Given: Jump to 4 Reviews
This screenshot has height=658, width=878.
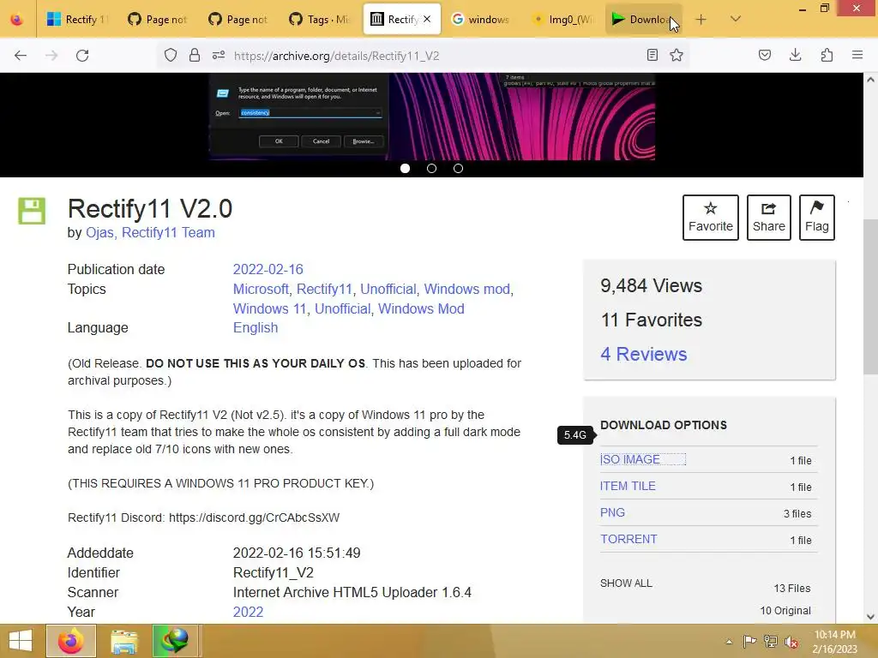Looking at the screenshot, I should pos(643,354).
